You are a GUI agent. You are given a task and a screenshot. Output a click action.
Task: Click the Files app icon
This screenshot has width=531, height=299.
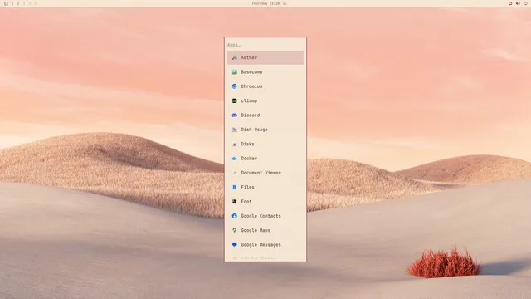234,187
